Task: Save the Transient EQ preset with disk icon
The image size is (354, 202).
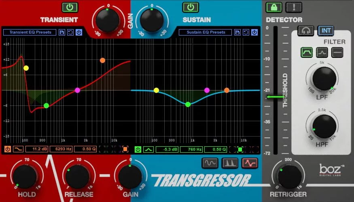Action: point(62,32)
